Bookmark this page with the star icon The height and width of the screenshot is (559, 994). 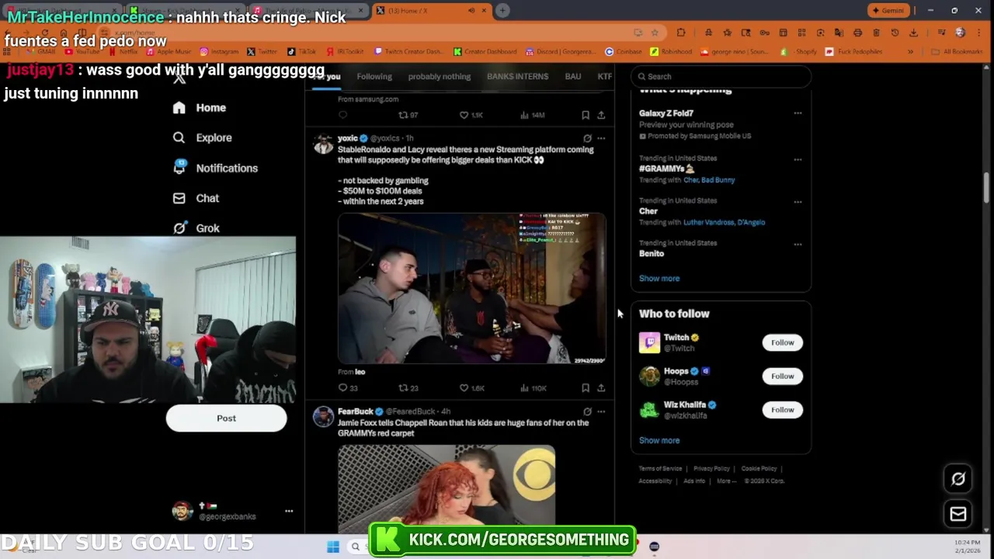[x=655, y=33]
